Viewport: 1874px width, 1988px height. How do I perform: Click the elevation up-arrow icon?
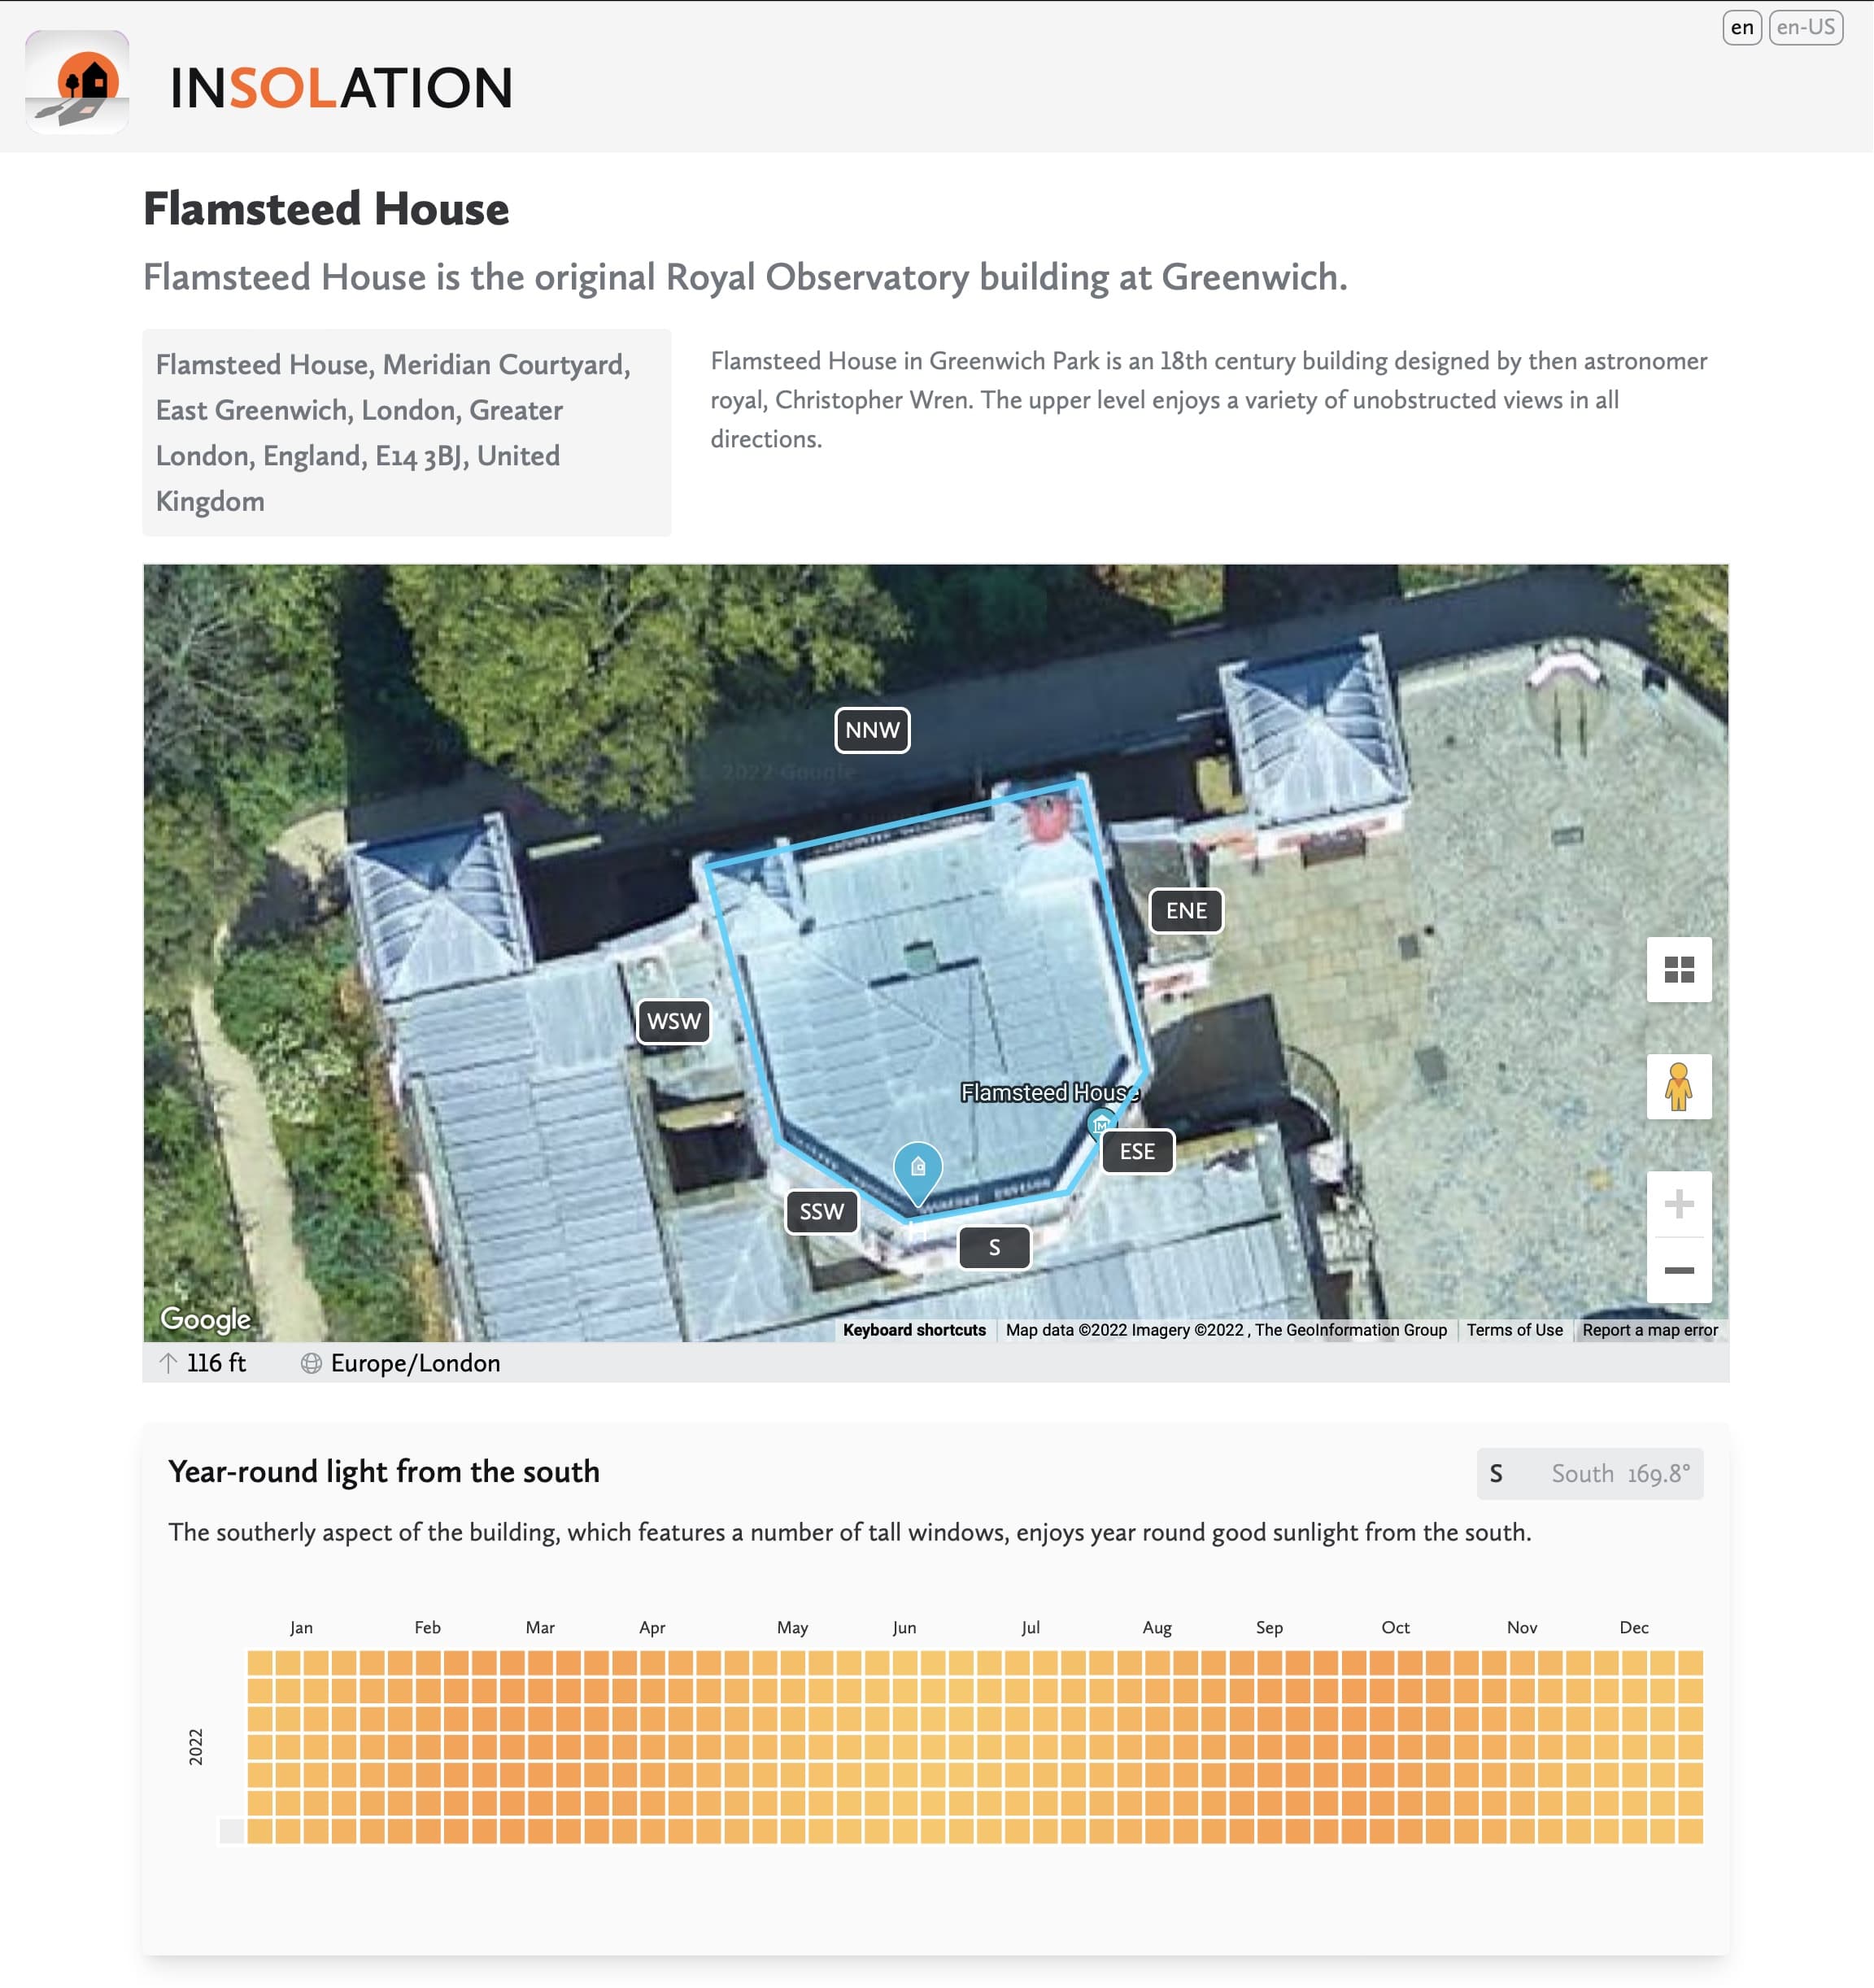168,1363
